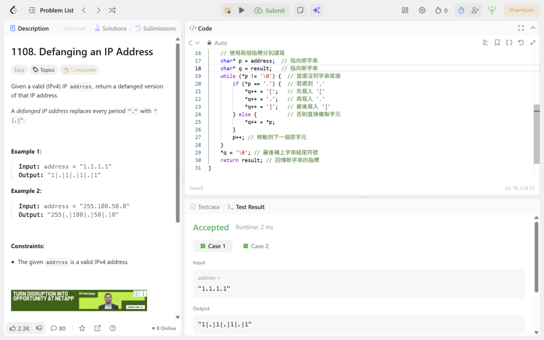Screen dimensions: 544x340
Task: Open the Problem List panel
Action: click(x=52, y=11)
